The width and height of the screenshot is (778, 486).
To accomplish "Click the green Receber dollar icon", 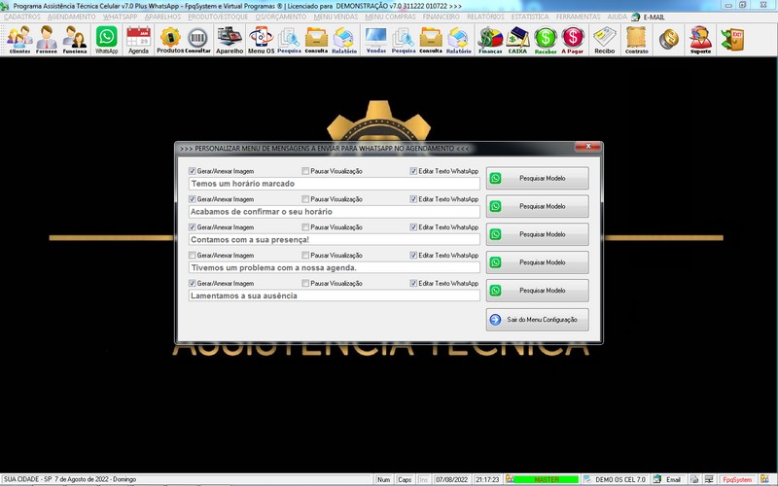I will pos(546,40).
